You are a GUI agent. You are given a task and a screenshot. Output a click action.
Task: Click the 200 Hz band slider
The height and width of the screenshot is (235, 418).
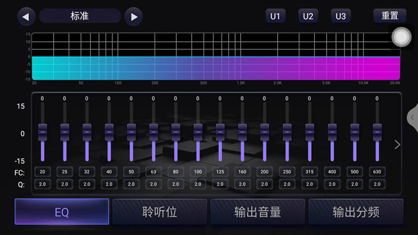pos(265,132)
